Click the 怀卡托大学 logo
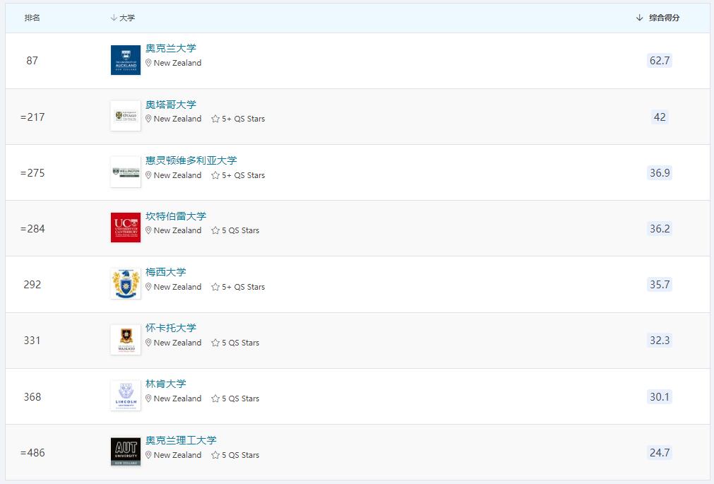 pos(125,340)
